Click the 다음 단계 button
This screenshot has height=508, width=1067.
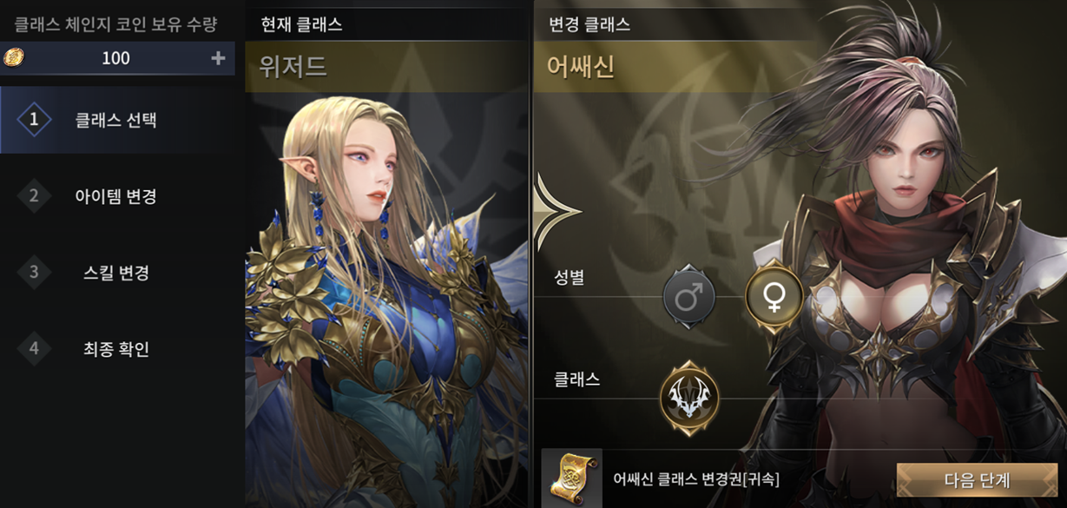tap(977, 480)
